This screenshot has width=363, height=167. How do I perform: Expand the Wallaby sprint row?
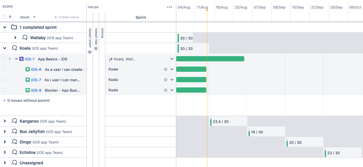pos(15,38)
